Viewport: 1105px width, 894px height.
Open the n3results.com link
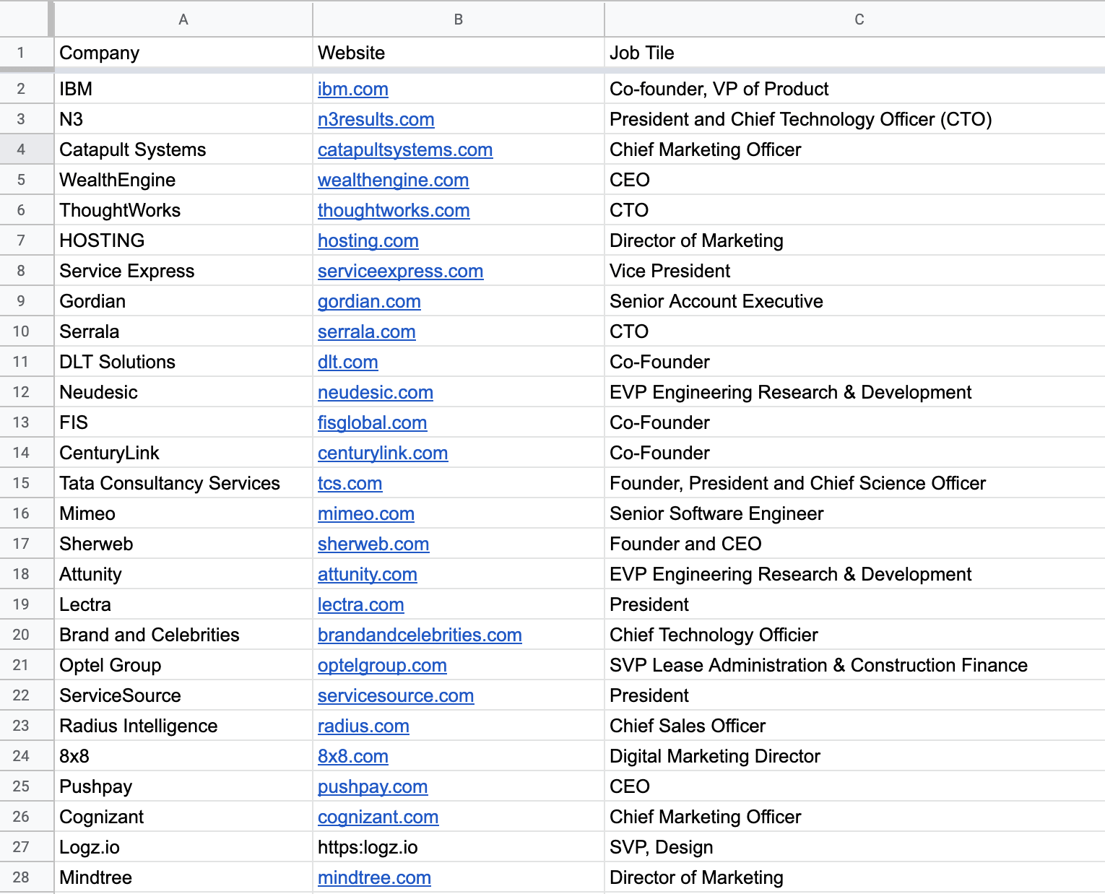376,119
